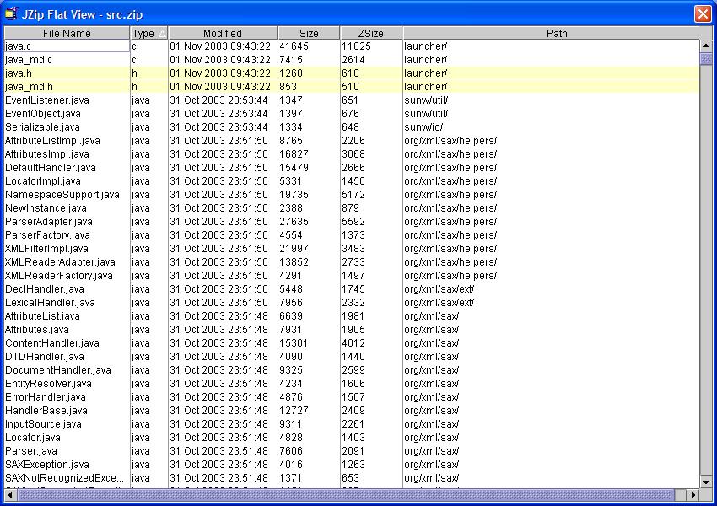Sort by the Path column header
717x506 pixels.
point(557,34)
